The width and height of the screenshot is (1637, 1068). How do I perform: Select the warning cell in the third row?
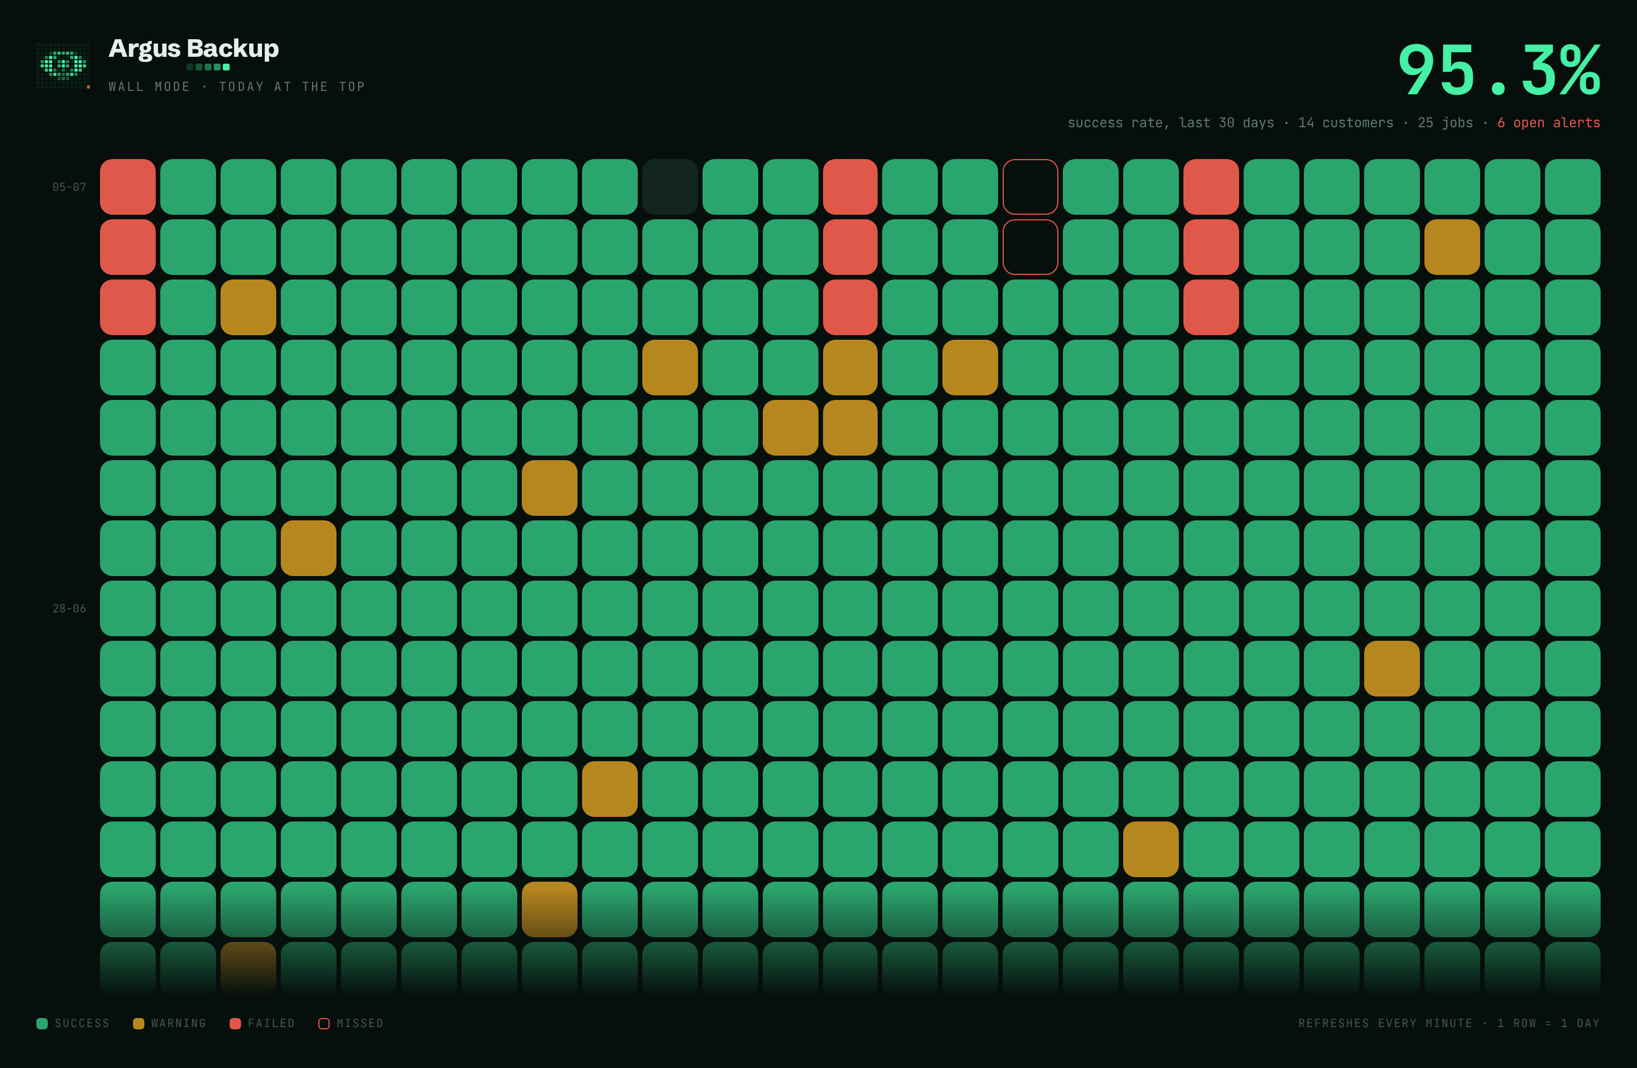point(248,307)
